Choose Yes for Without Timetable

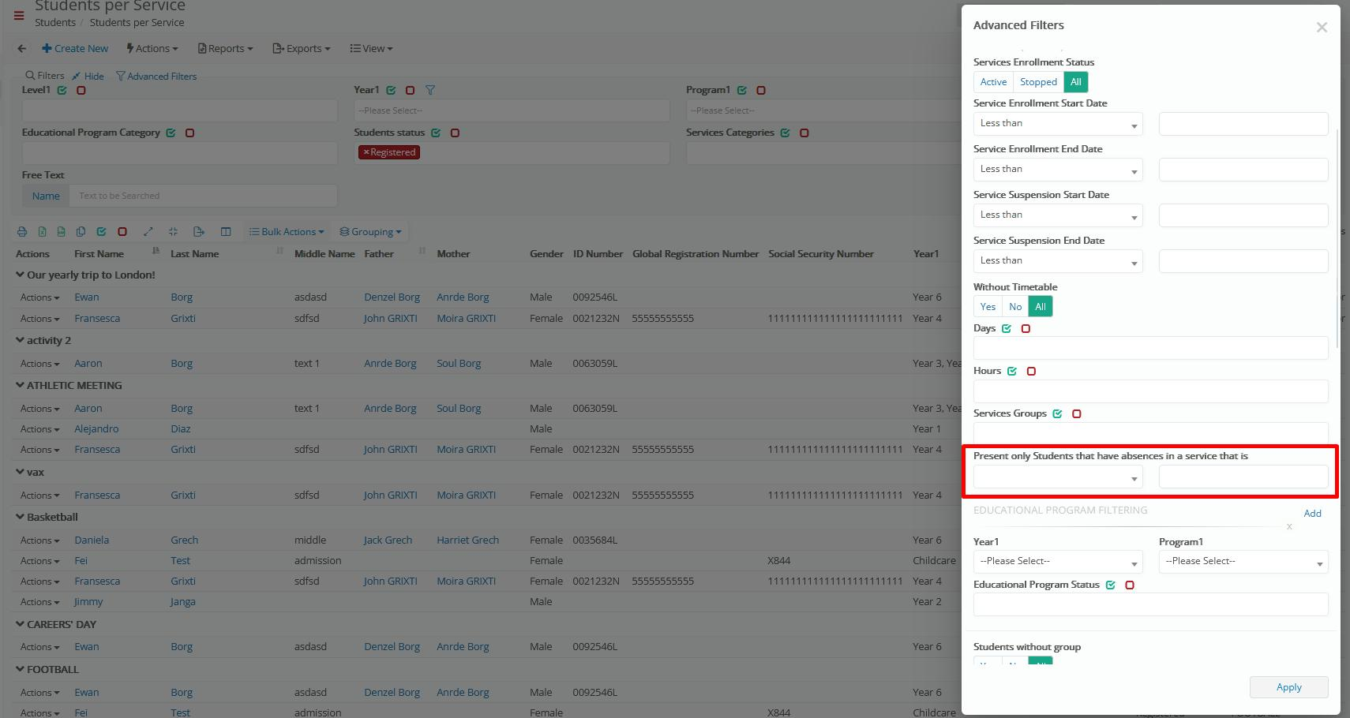pos(988,307)
